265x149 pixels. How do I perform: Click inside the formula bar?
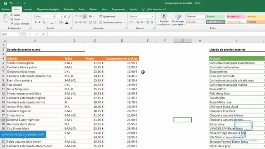click(x=156, y=34)
